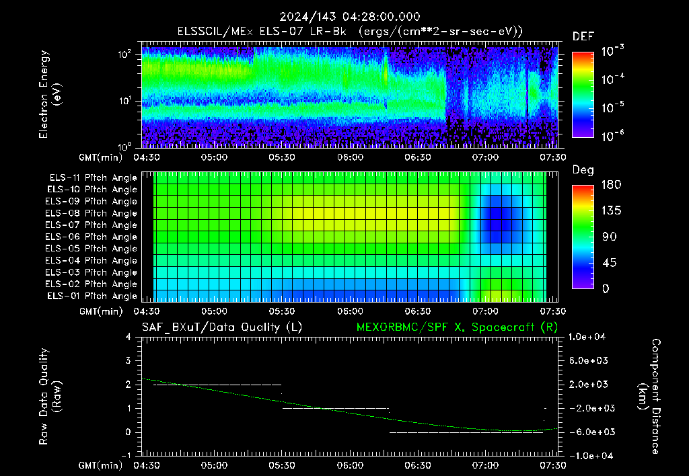This screenshot has width=689, height=476.
Task: Click the 1.0e+04 right axis value
Action: click(x=587, y=337)
